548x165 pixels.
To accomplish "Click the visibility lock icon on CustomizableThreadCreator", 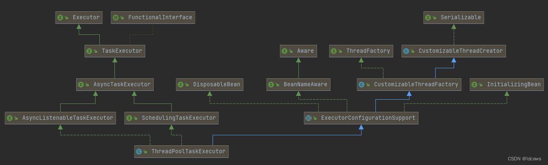I will (x=412, y=52).
